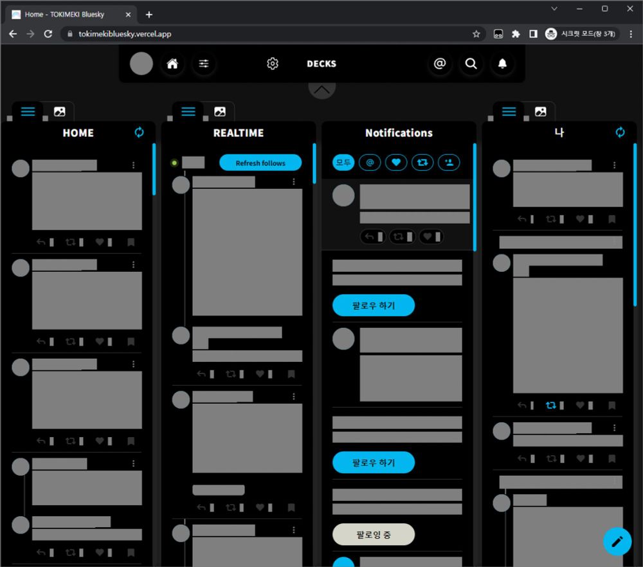Like the first 나 column post
This screenshot has width=643, height=567.
pyautogui.click(x=580, y=219)
